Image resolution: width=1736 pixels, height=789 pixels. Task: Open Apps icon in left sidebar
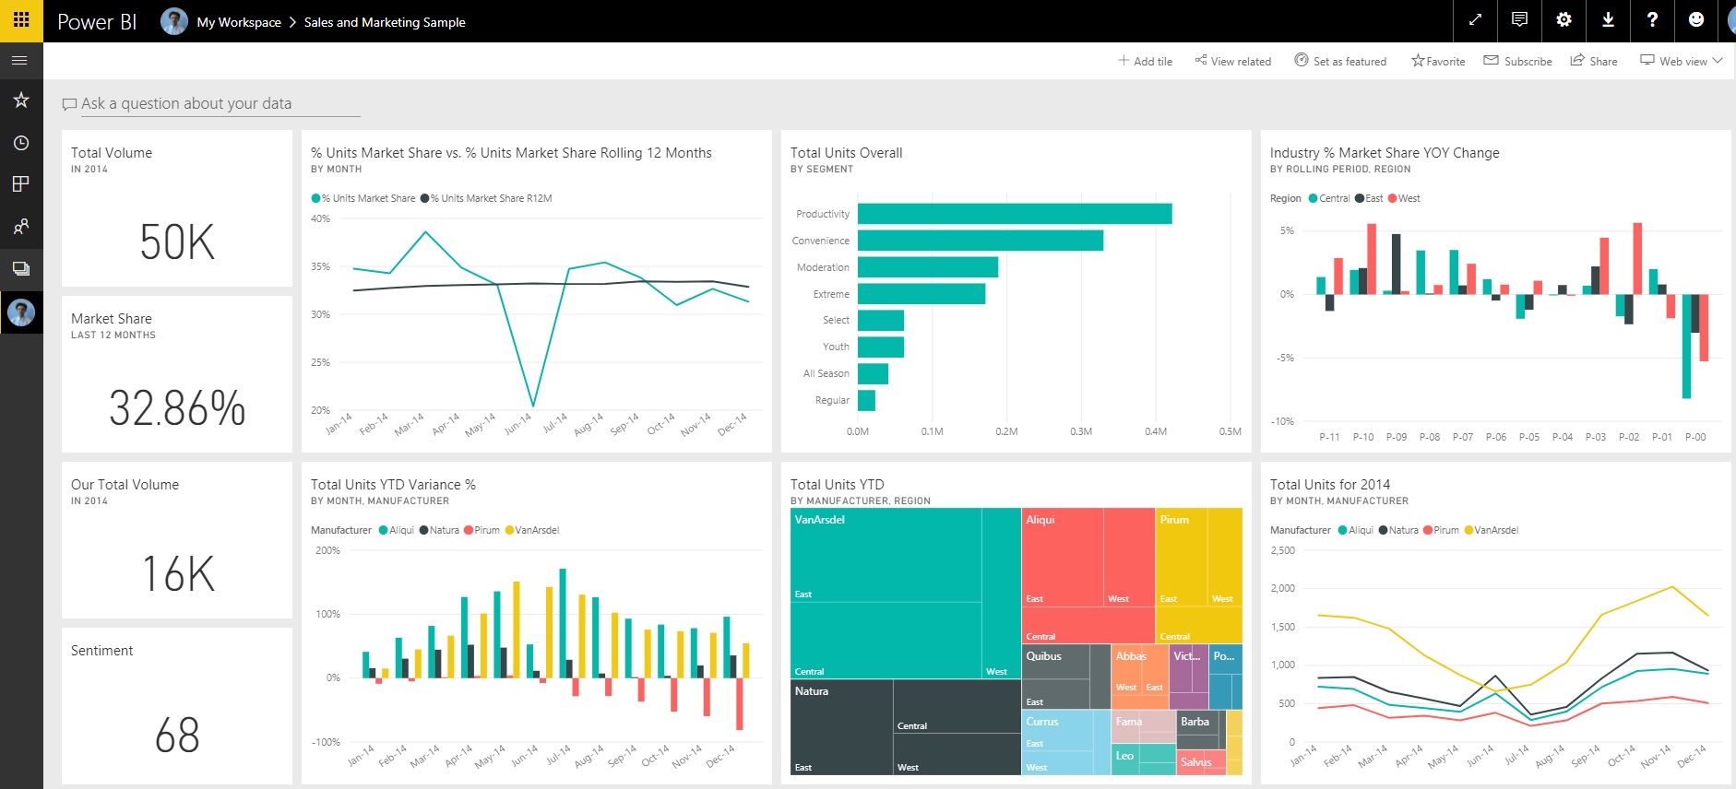pos(20,183)
